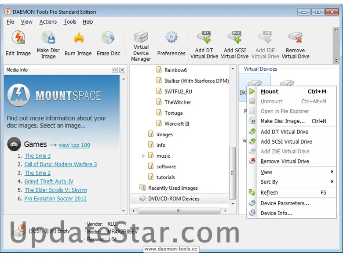Screen dimensions: 343x257
Task: Choose Device Info... entry
Action: point(292,213)
